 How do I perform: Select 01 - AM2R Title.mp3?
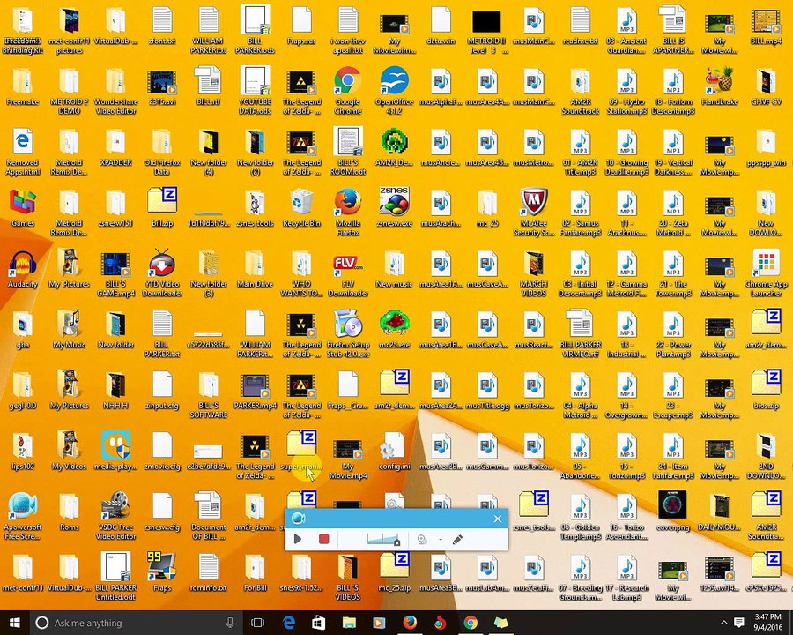581,153
